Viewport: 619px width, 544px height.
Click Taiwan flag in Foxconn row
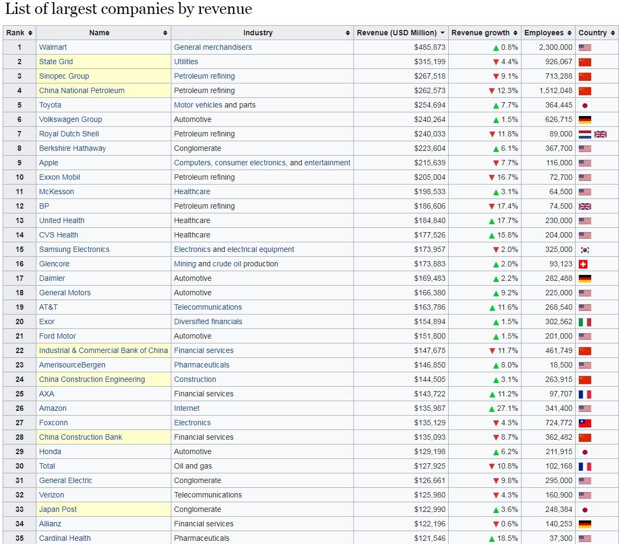pyautogui.click(x=585, y=423)
